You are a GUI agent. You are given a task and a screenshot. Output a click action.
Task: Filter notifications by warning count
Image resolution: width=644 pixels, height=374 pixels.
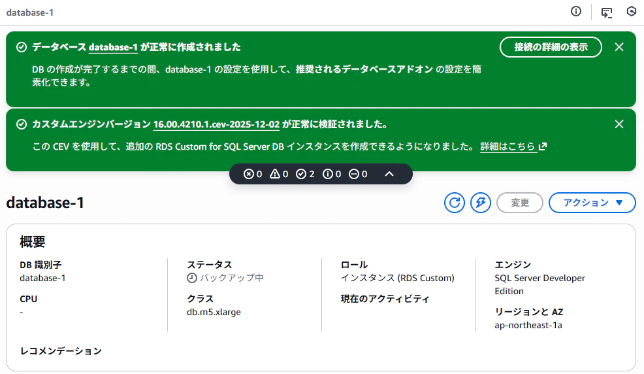pos(280,175)
